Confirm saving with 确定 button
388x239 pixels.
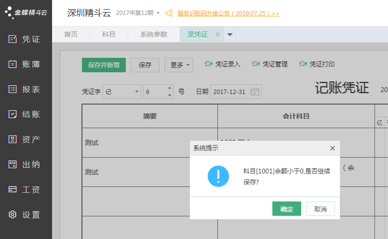pos(286,209)
